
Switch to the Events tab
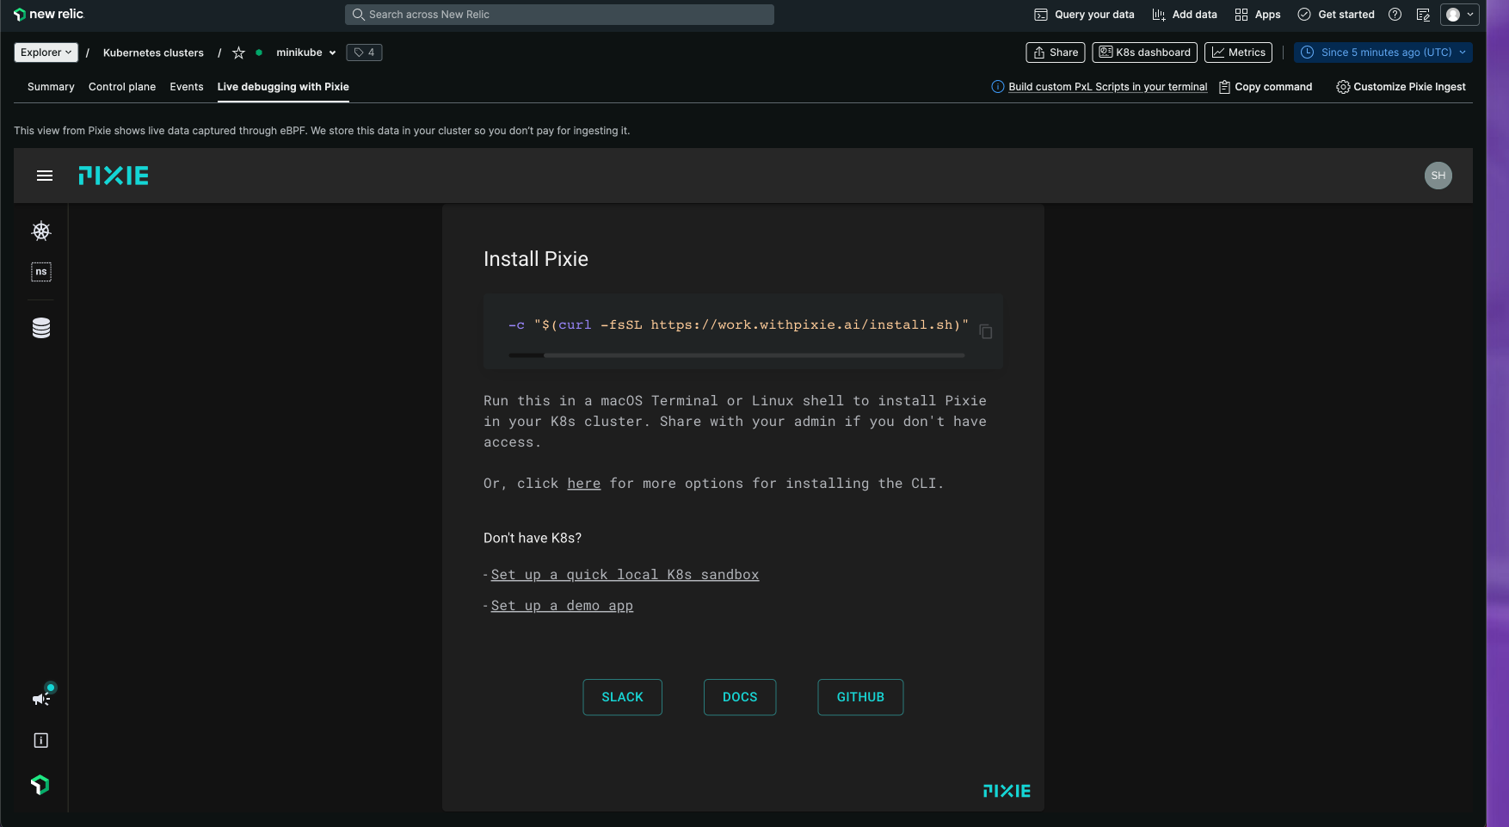pyautogui.click(x=187, y=87)
